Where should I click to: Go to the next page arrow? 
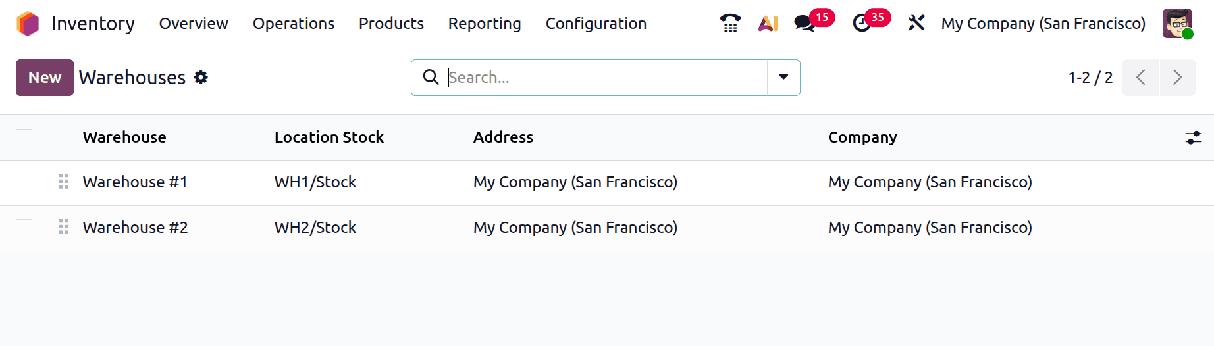(1177, 78)
